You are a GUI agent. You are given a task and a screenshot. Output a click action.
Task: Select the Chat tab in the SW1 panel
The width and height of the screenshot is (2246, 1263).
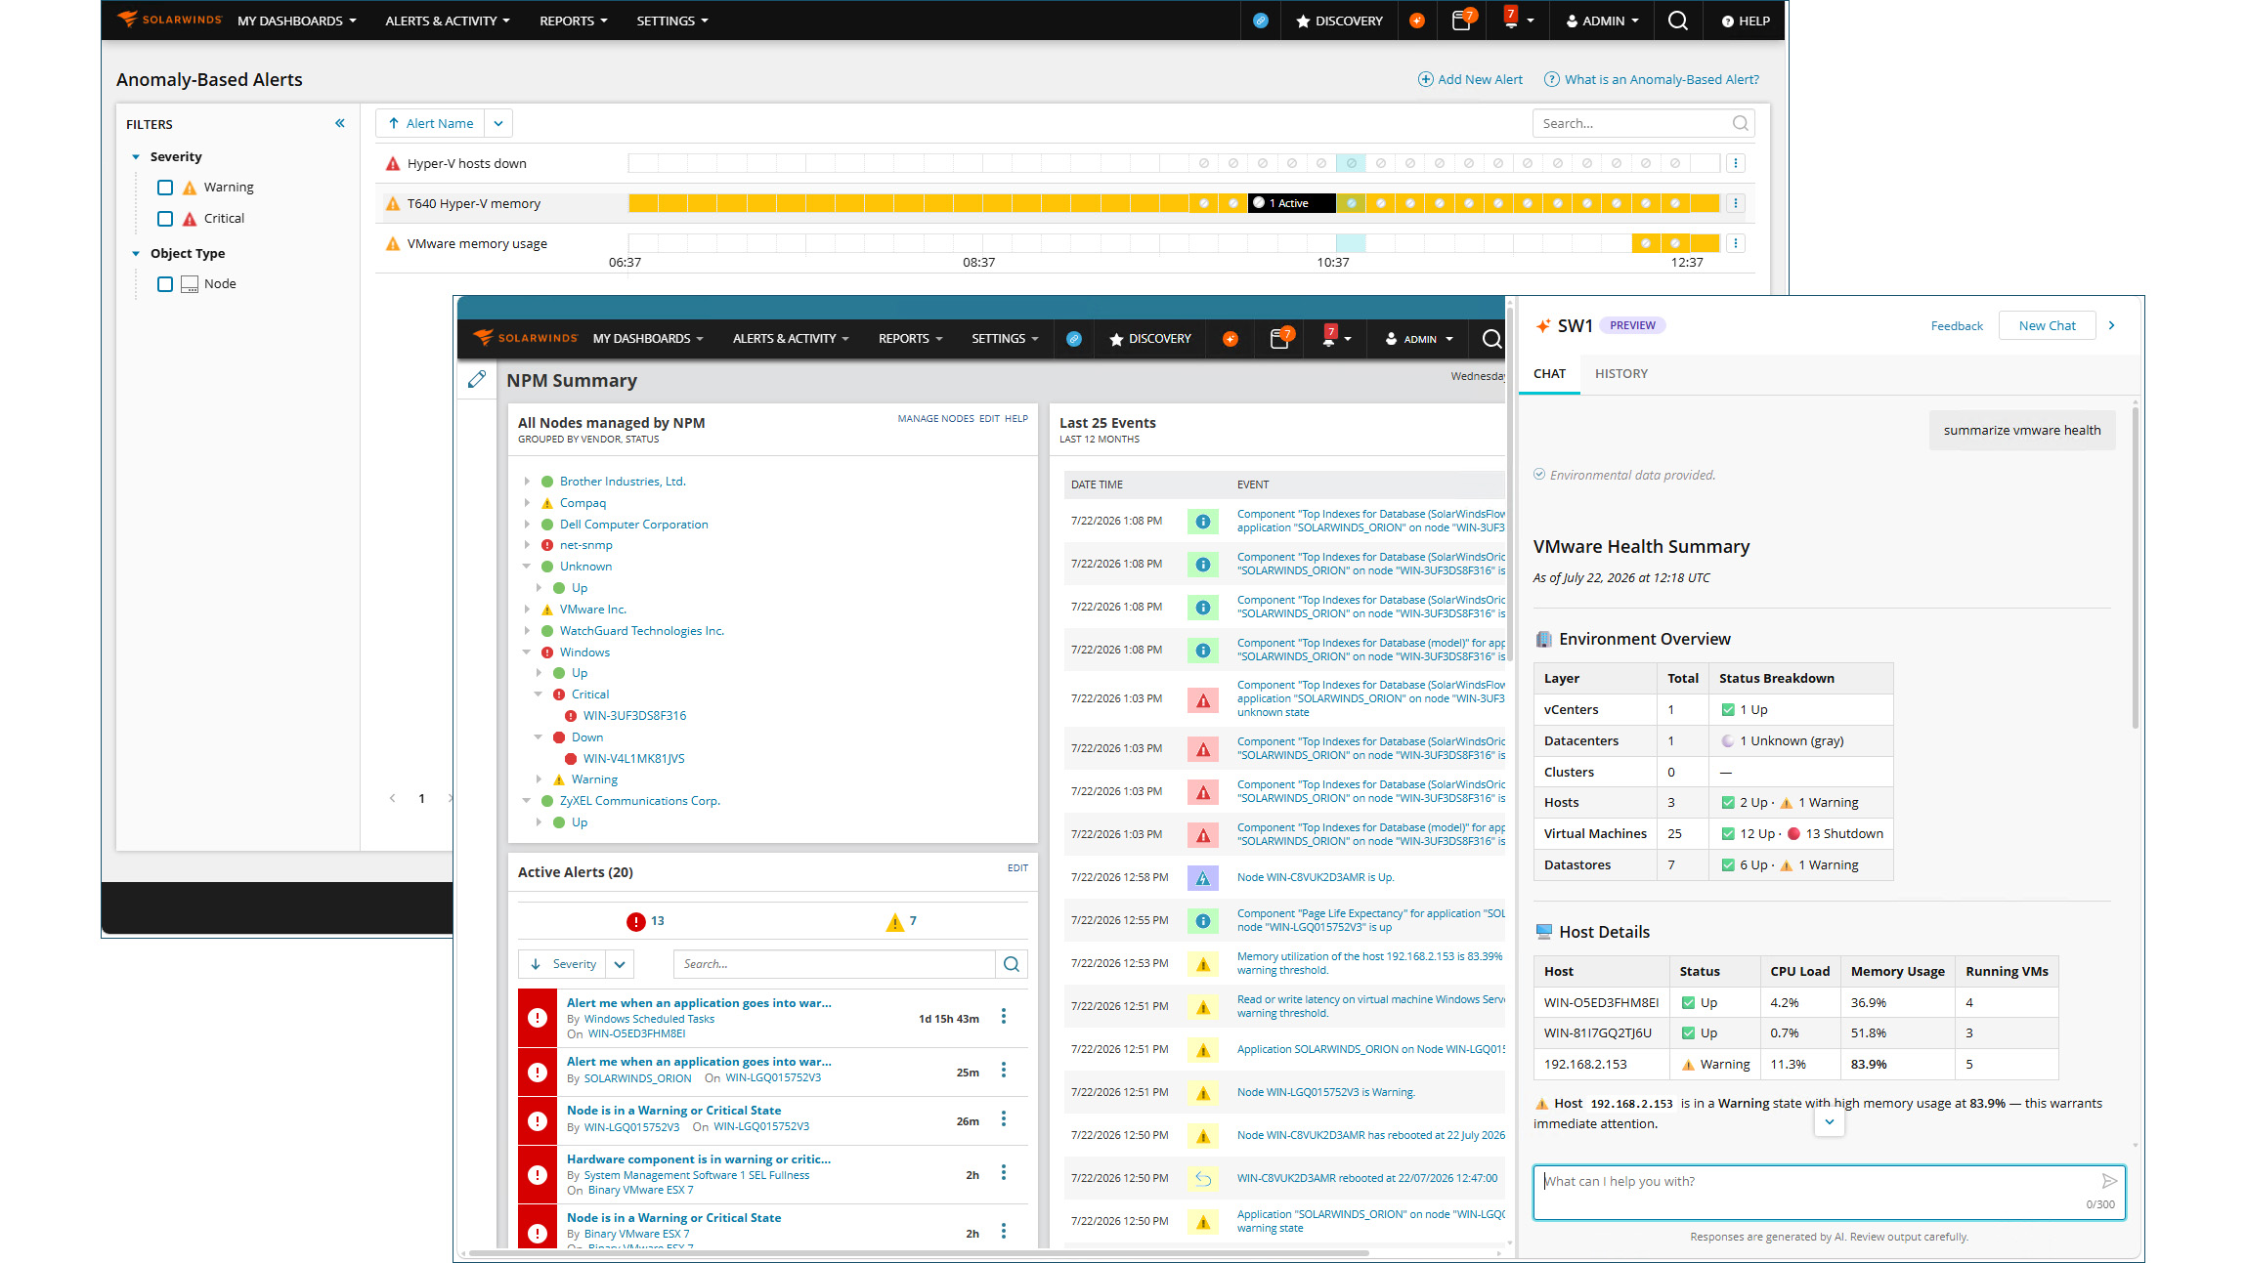coord(1549,374)
